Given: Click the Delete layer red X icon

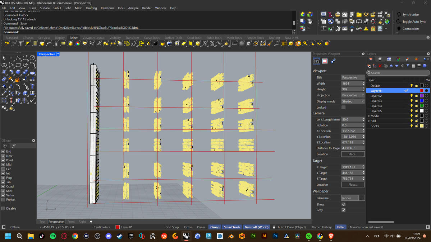Looking at the screenshot, I should [x=380, y=66].
